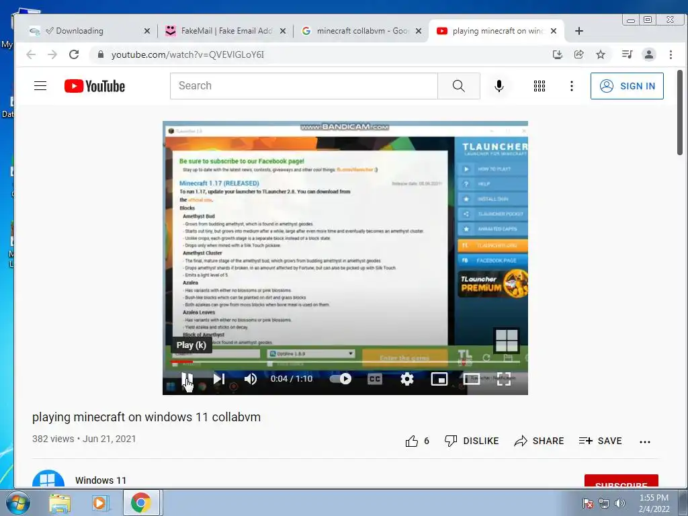Open media controls in Chrome toolbar
This screenshot has width=688, height=516.
point(627,54)
